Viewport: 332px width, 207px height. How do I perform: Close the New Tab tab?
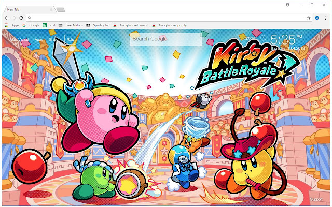(x=51, y=9)
